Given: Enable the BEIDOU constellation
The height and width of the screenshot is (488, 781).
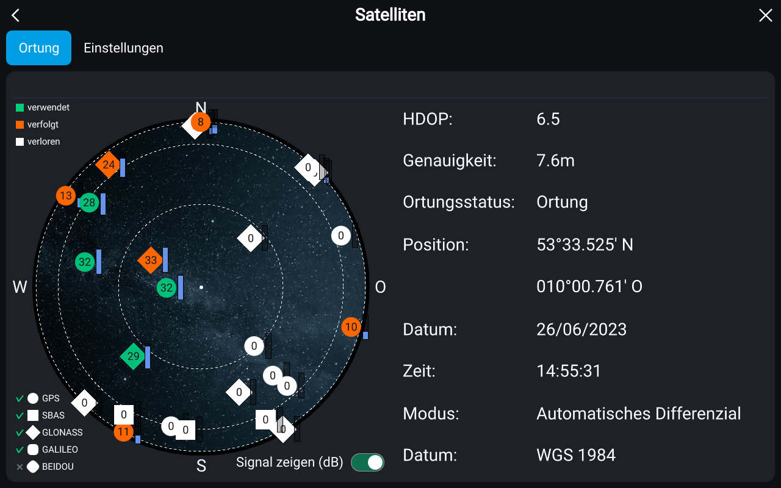Looking at the screenshot, I should pyautogui.click(x=20, y=467).
